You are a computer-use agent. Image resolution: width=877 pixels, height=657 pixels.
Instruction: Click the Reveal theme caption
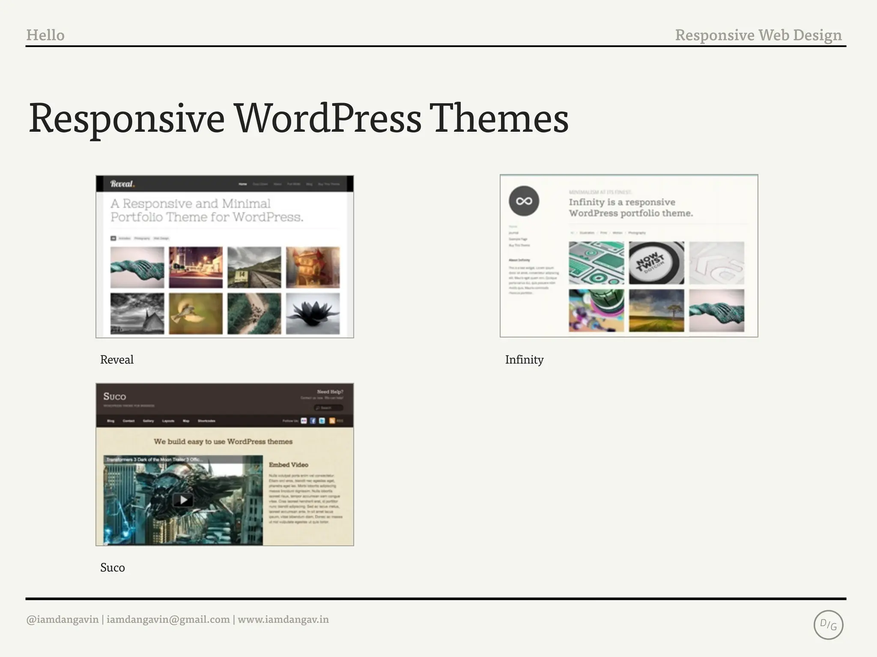(117, 360)
